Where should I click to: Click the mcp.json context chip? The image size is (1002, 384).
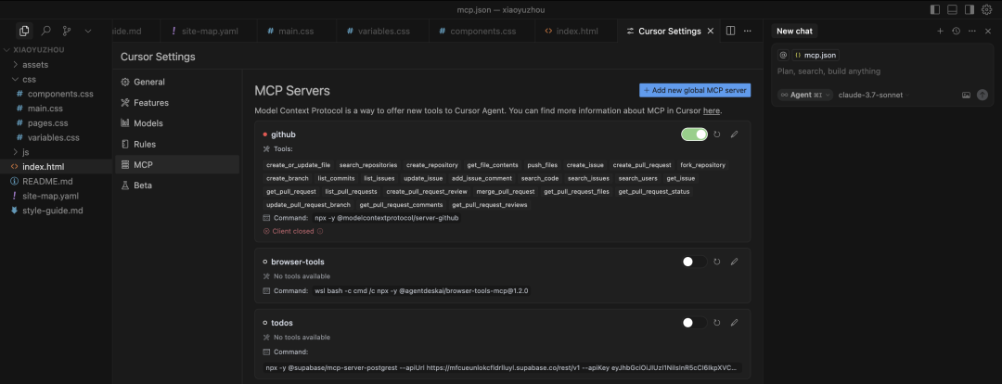[815, 56]
